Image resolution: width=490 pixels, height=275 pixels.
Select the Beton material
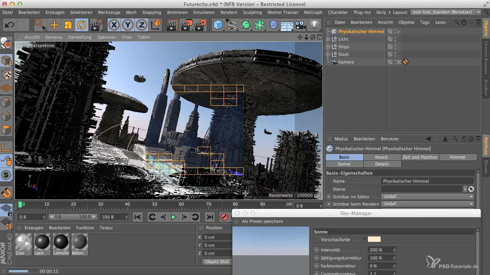pyautogui.click(x=80, y=244)
